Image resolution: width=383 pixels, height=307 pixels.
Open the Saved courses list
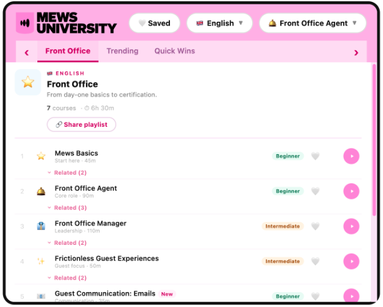[154, 23]
